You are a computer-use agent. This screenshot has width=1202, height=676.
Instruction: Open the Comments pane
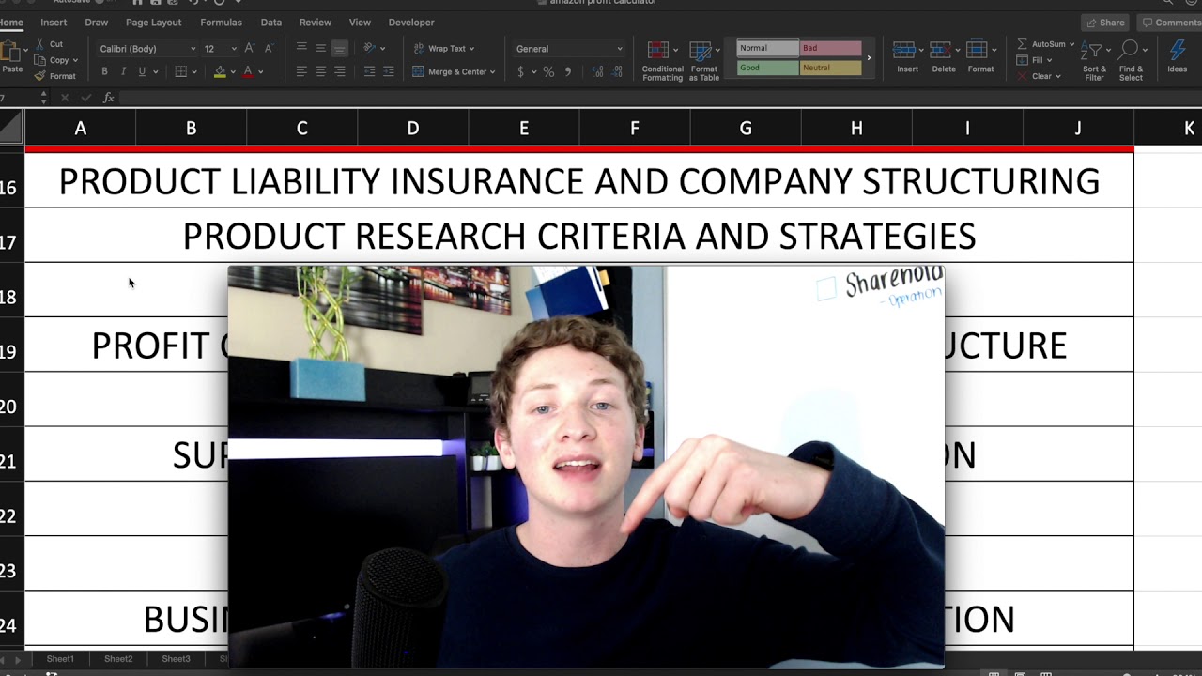click(x=1170, y=23)
